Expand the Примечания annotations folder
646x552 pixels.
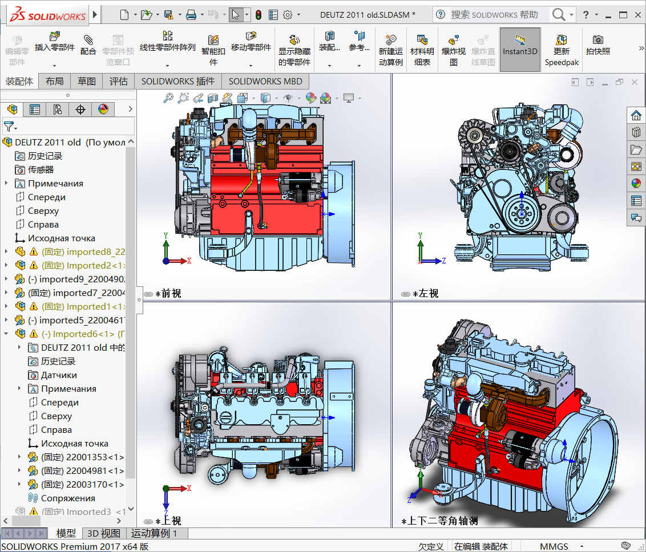point(6,184)
